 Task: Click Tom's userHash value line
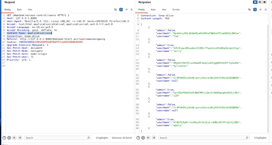click(x=199, y=33)
